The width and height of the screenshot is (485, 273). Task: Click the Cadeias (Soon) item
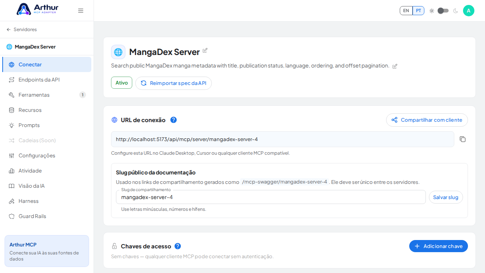47,140
